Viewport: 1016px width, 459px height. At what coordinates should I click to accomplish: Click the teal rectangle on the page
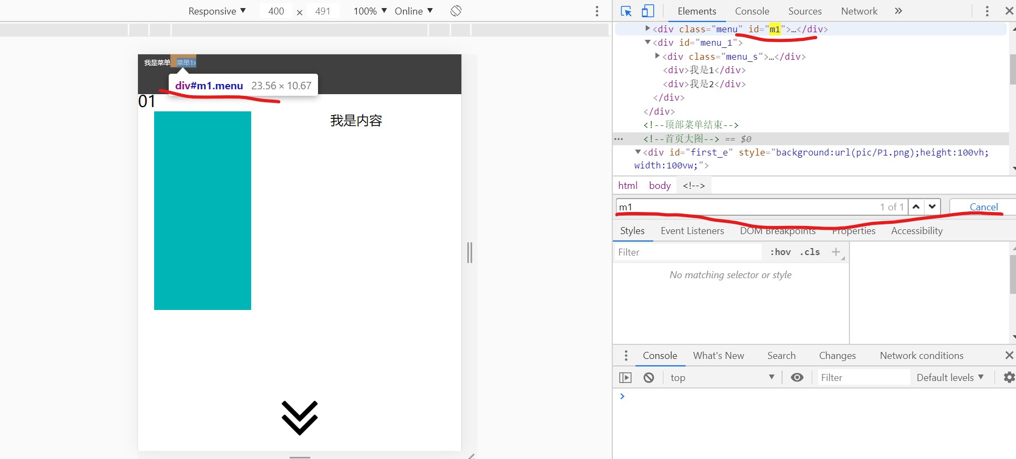click(203, 210)
